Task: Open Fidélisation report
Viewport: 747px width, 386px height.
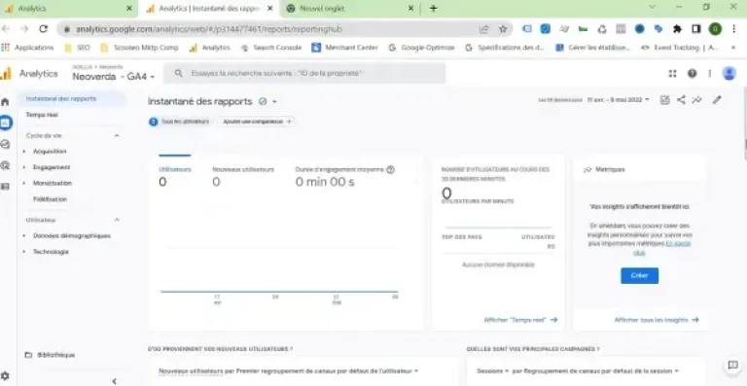Action: (x=50, y=199)
